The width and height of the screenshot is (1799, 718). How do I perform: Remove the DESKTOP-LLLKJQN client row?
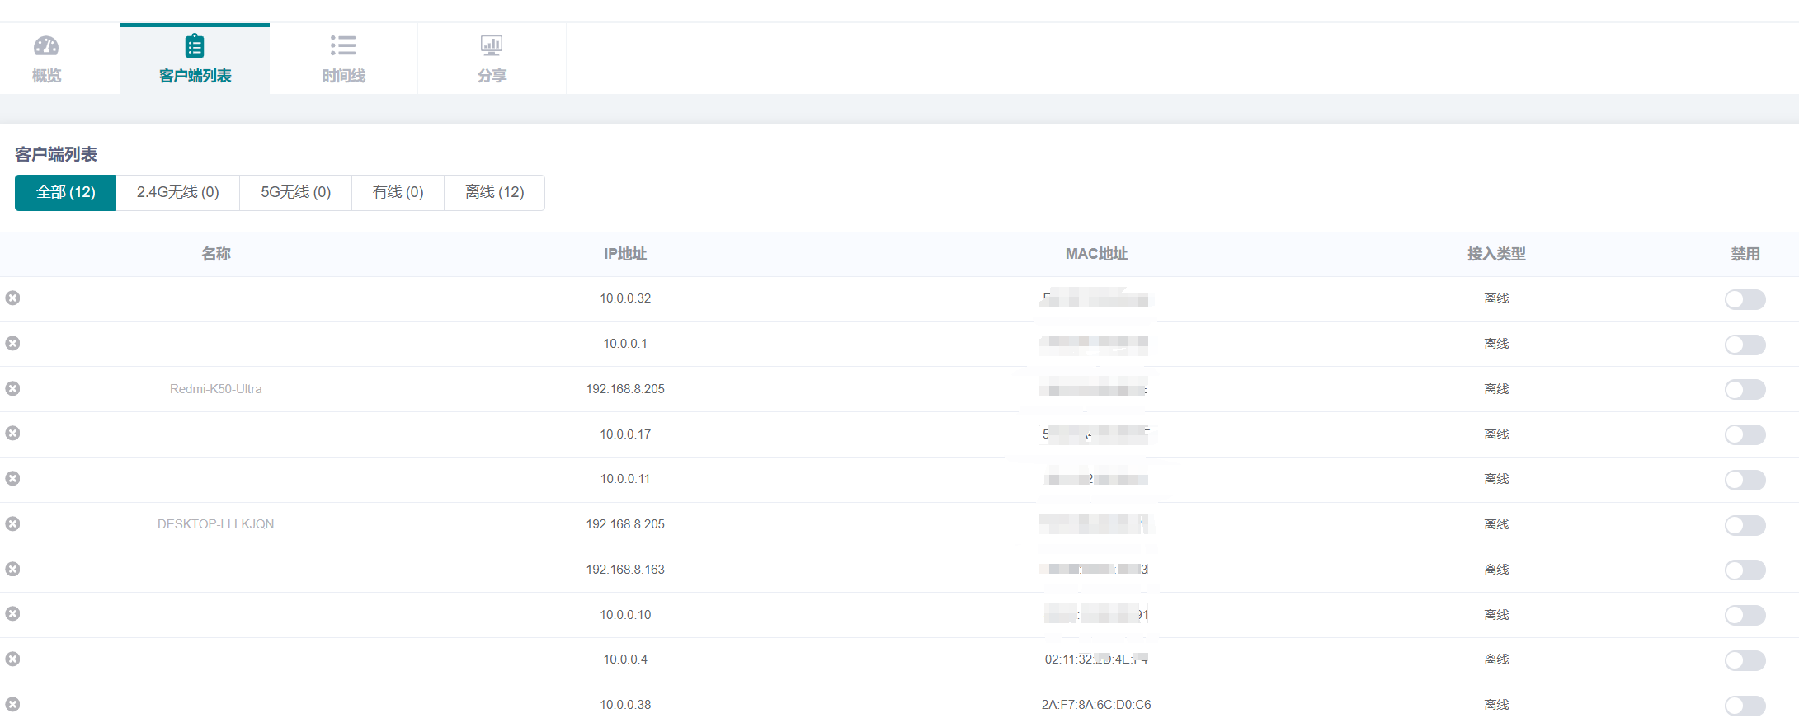pos(12,523)
